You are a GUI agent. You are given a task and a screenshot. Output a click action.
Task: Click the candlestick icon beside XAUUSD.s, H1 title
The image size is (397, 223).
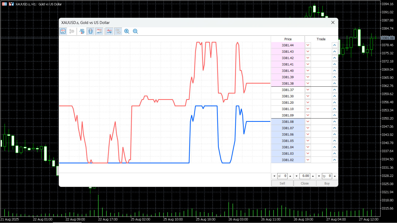click(11, 4)
